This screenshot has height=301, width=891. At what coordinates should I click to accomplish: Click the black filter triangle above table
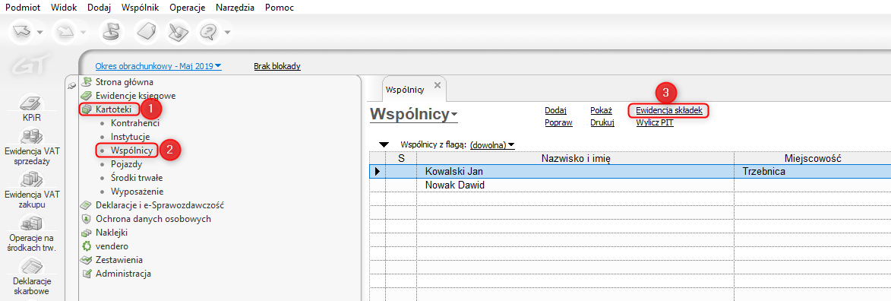click(x=384, y=145)
